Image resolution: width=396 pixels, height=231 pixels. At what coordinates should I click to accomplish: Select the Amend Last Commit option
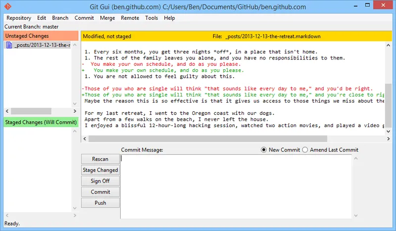[x=305, y=150]
